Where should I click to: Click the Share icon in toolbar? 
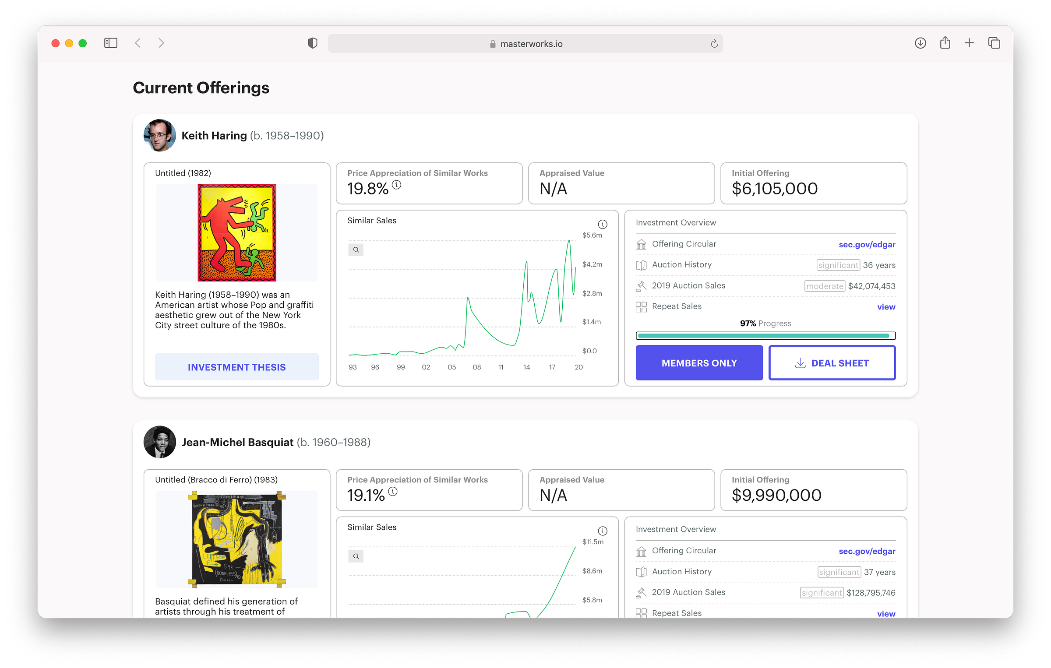pos(945,43)
